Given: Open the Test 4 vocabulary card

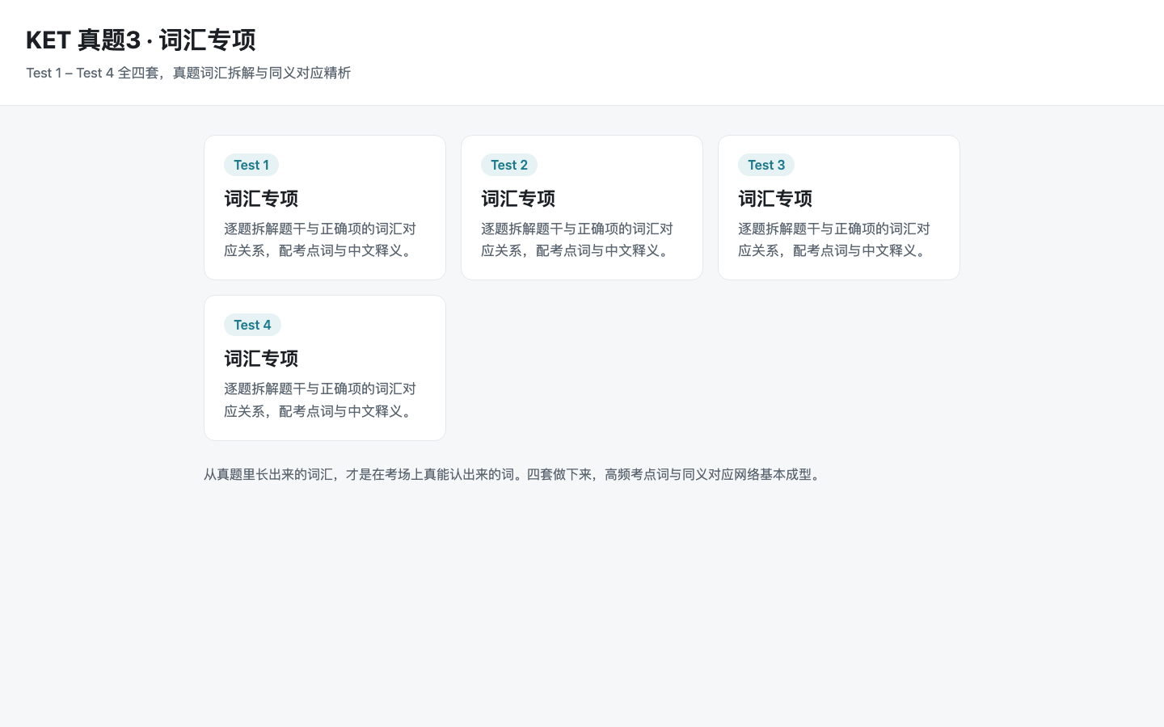Looking at the screenshot, I should [325, 368].
